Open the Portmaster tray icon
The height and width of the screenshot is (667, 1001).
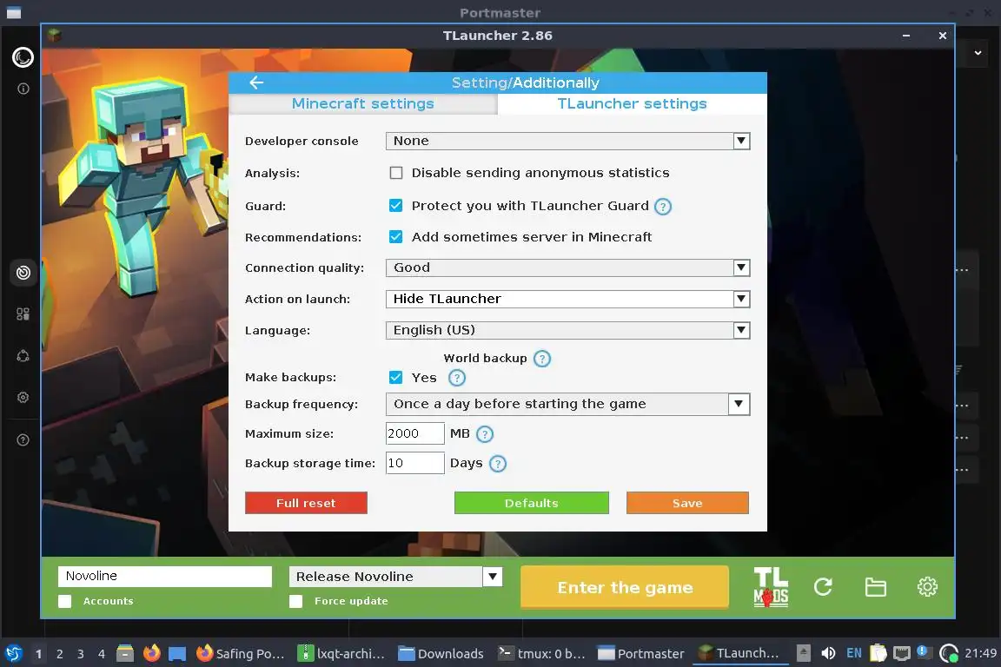[949, 653]
